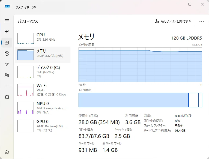Viewport: 209px width, 159px height.
Task: Click the 2.5 GB cached value
Action: 122,136
